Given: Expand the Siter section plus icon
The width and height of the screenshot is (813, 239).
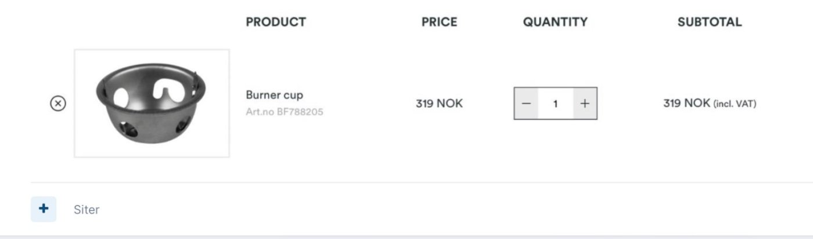Looking at the screenshot, I should pos(44,209).
